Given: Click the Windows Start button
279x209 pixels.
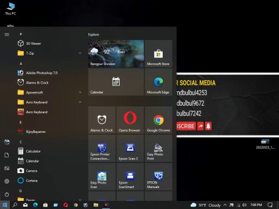Looking at the screenshot, I should (x=5, y=205).
